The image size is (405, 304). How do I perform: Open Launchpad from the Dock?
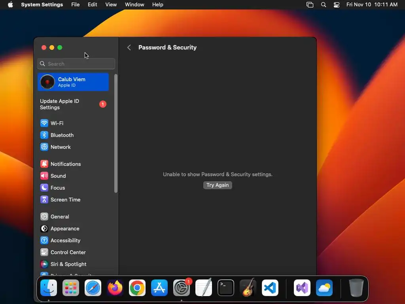71,288
